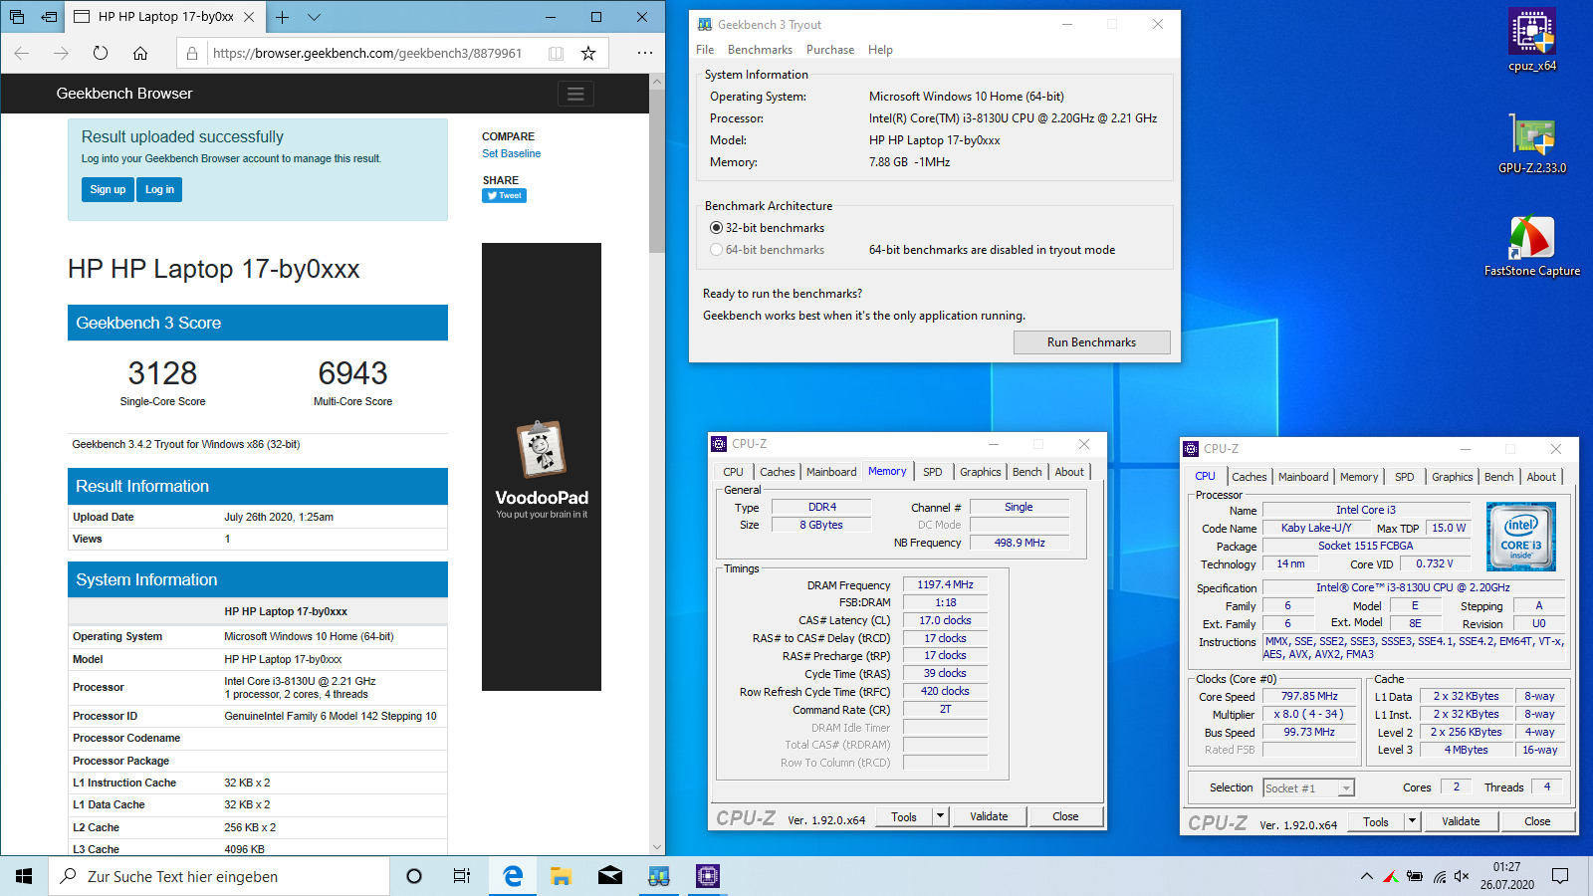
Task: Close the HP Laptop 17-by0xx tab
Action: pyautogui.click(x=249, y=17)
